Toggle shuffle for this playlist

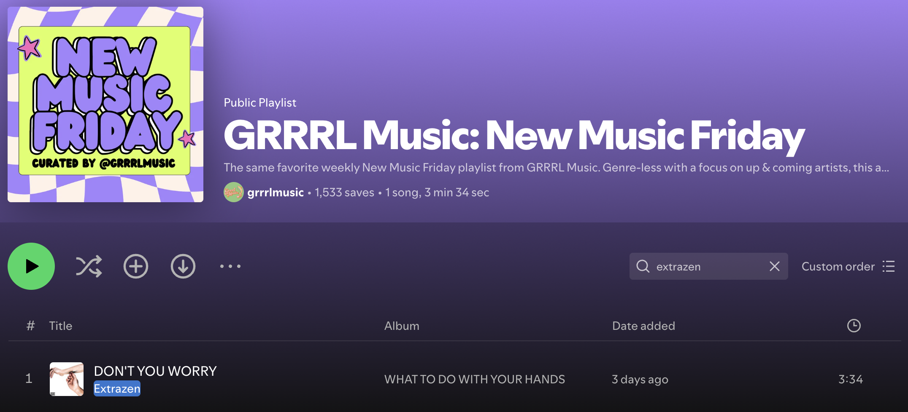pyautogui.click(x=89, y=266)
